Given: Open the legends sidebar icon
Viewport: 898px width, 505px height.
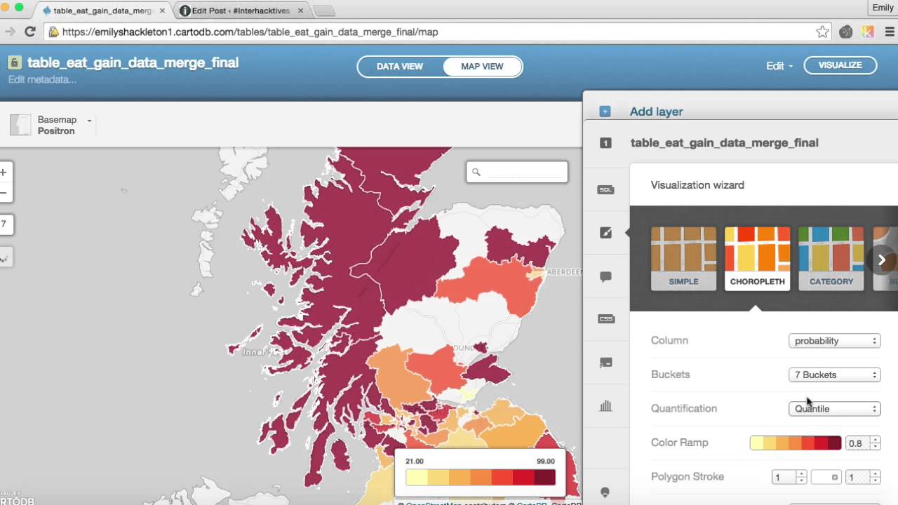Looking at the screenshot, I should pos(605,363).
